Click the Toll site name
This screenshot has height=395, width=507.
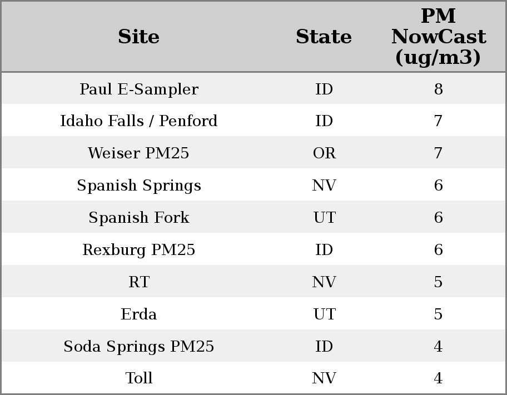139,378
